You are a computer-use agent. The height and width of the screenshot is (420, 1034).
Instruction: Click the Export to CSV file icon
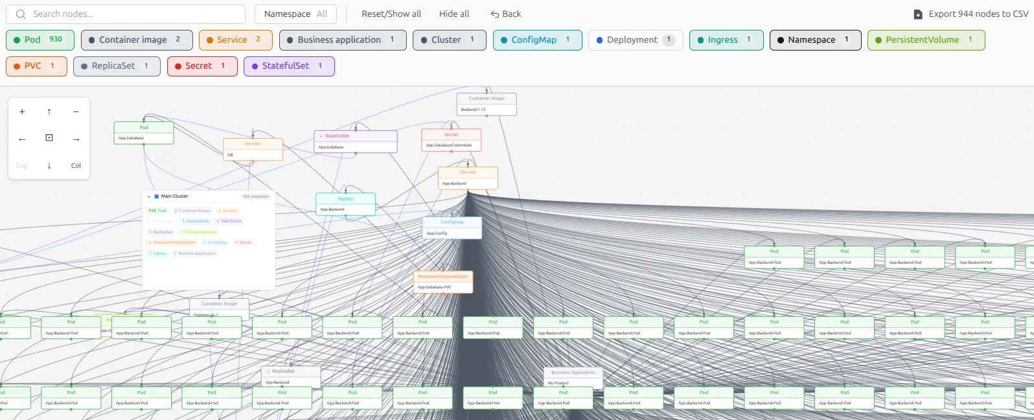(x=917, y=14)
